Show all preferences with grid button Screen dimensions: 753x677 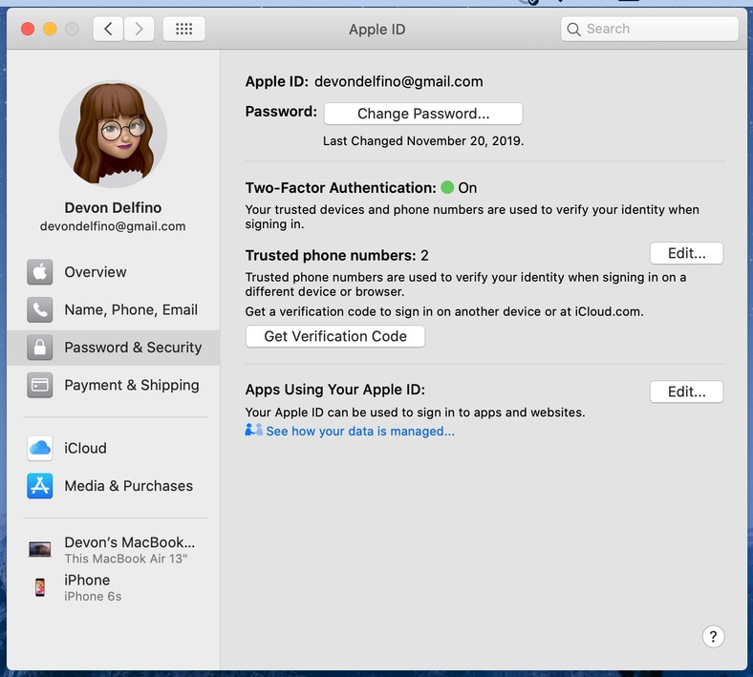(x=183, y=29)
